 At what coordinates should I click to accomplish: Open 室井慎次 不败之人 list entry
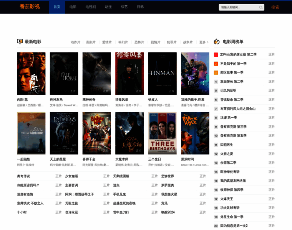pyautogui.click(x=30, y=204)
